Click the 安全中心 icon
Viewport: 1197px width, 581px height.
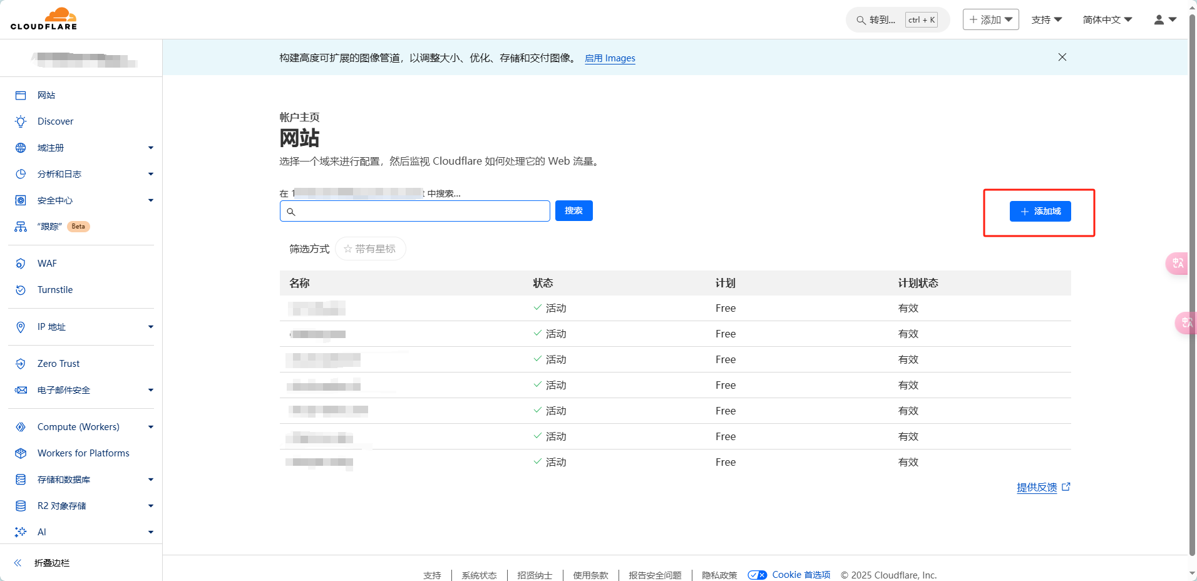click(x=21, y=200)
